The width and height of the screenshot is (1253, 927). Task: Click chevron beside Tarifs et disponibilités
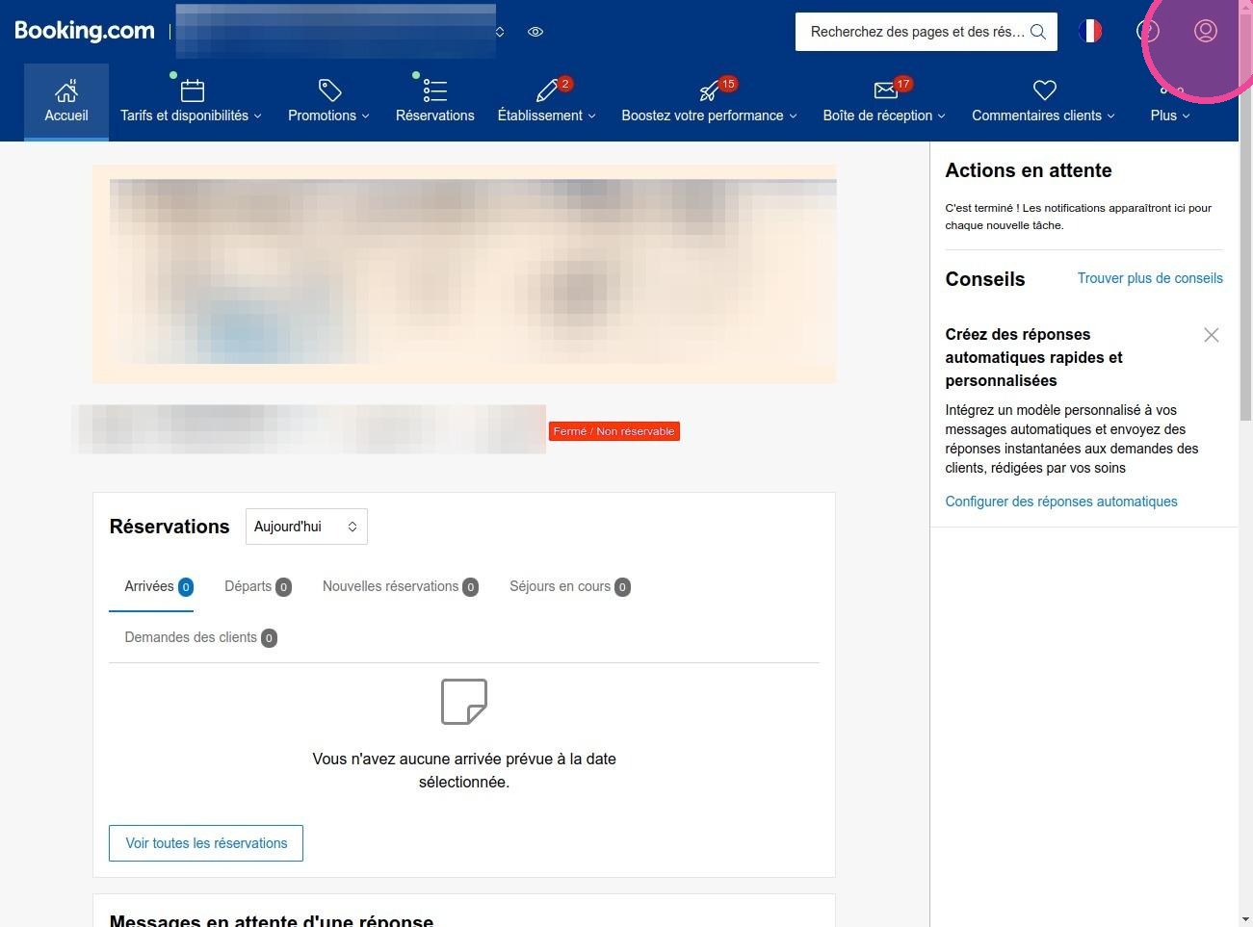pos(258,116)
